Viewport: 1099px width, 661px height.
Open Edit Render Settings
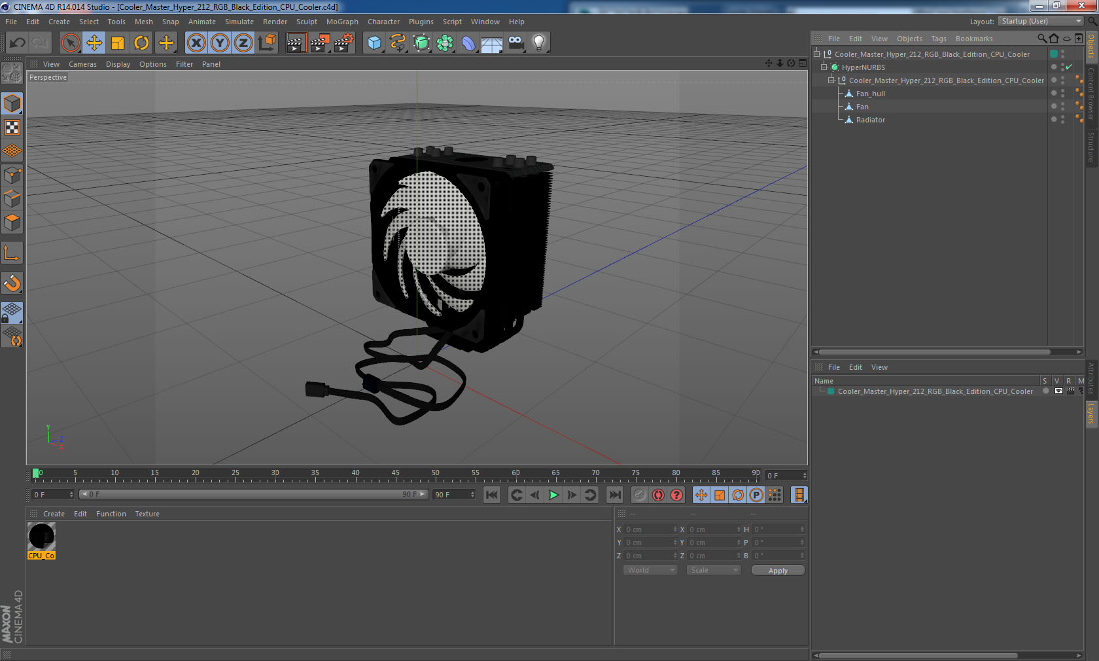point(343,43)
